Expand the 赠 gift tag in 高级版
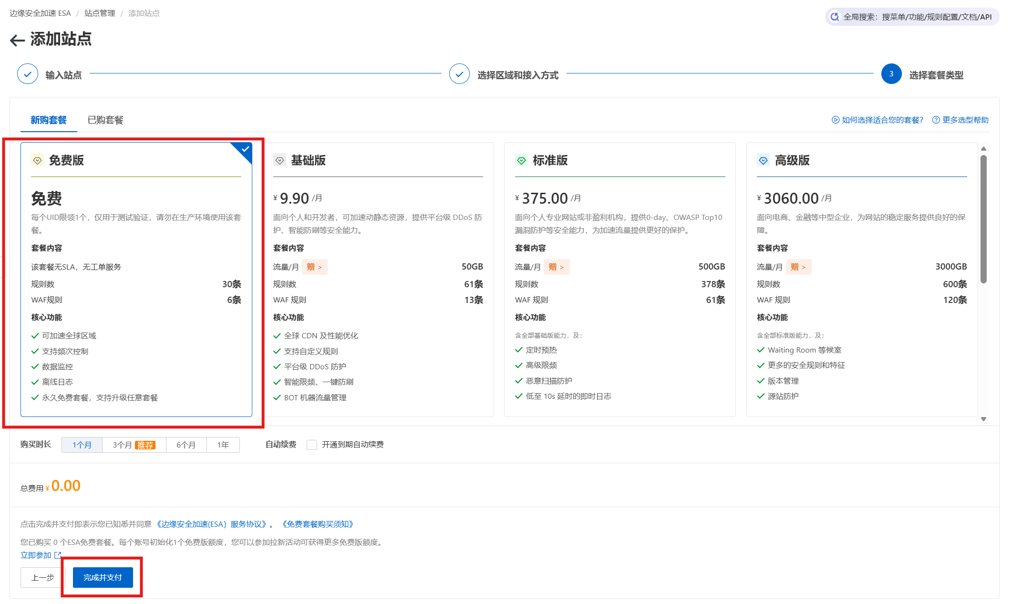The width and height of the screenshot is (1012, 604). (798, 267)
